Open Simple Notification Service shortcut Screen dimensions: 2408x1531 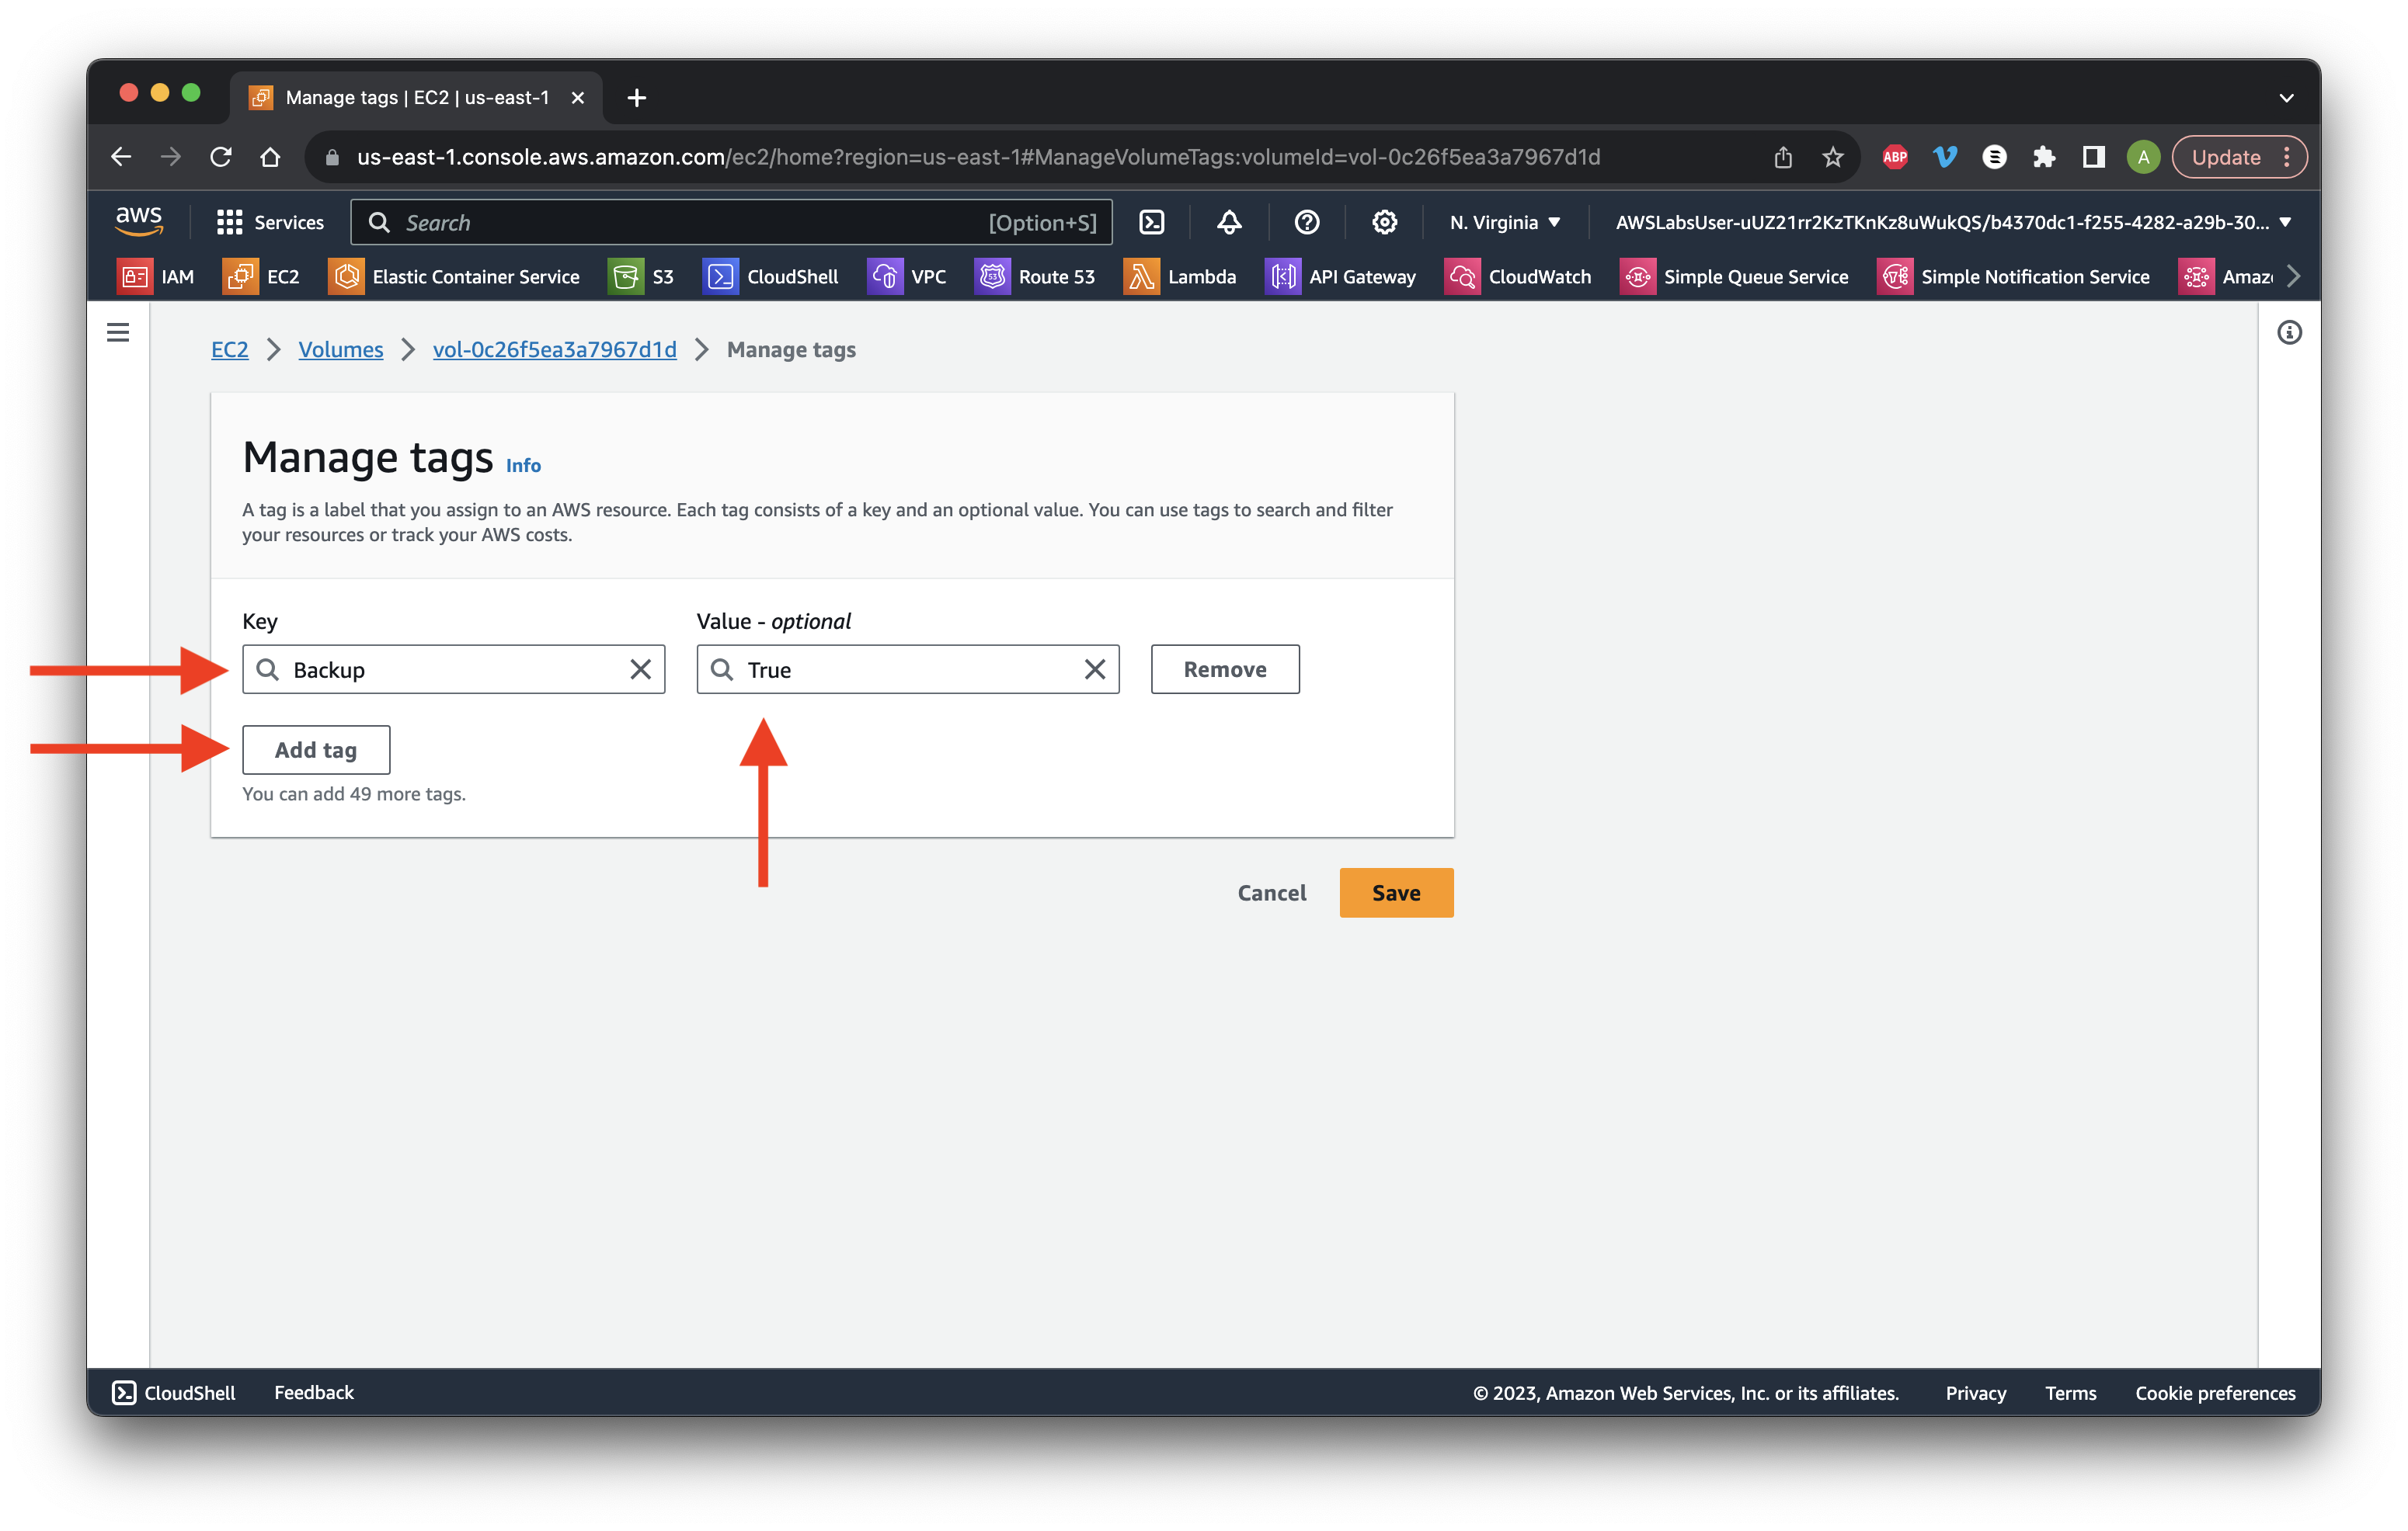[x=2013, y=277]
